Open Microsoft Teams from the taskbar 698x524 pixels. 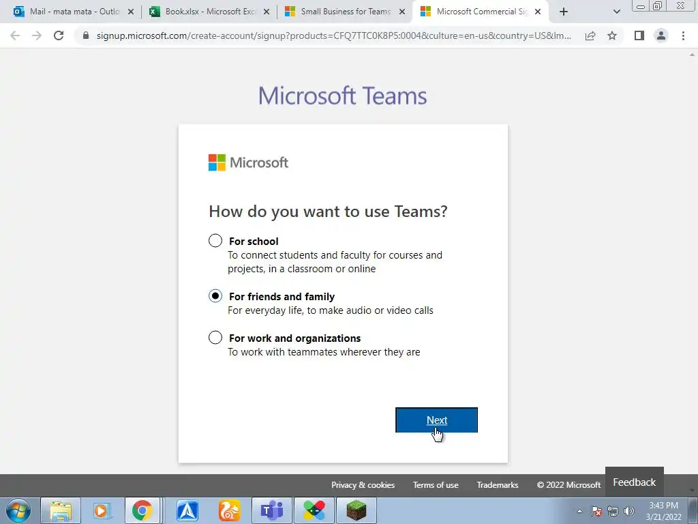tap(272, 510)
